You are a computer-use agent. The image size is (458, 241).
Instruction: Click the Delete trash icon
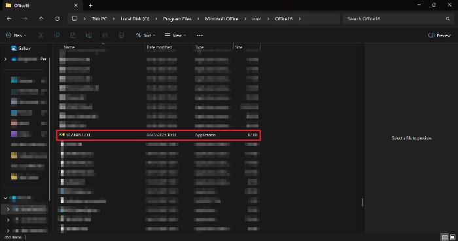coord(121,35)
